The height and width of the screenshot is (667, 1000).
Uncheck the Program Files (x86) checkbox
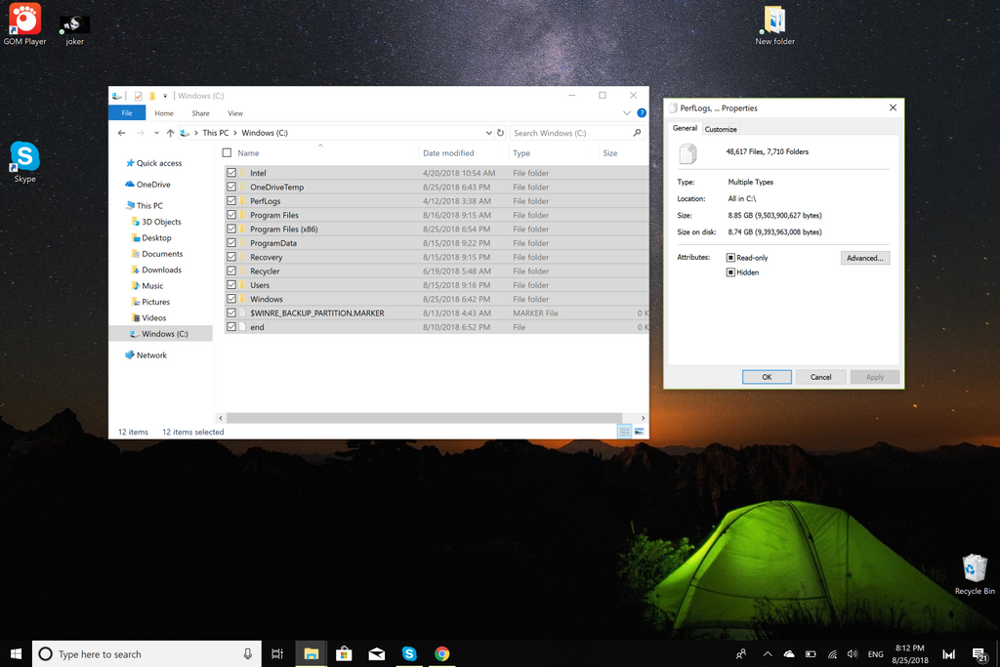[231, 229]
